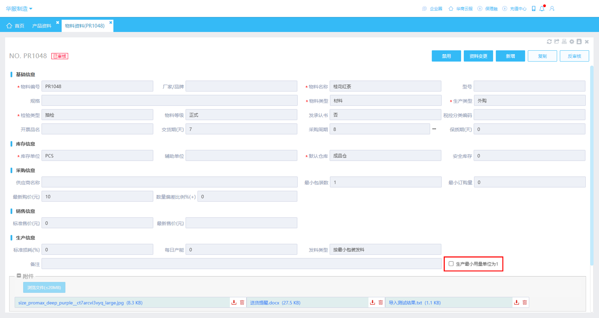This screenshot has width=599, height=318.
Task: Open the notification bell
Action: [542, 9]
